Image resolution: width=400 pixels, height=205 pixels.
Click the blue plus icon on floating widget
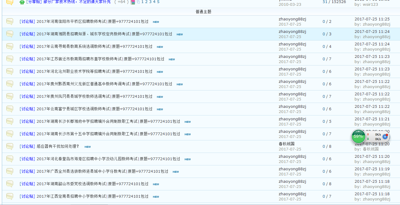click(385, 137)
